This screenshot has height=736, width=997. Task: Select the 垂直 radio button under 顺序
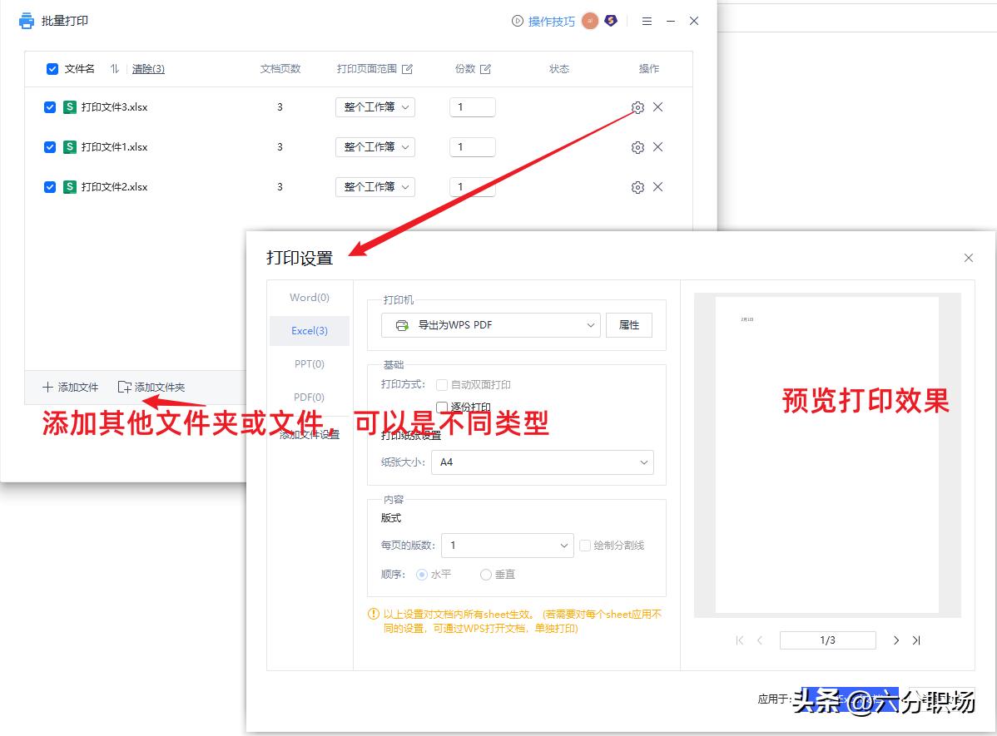[485, 574]
